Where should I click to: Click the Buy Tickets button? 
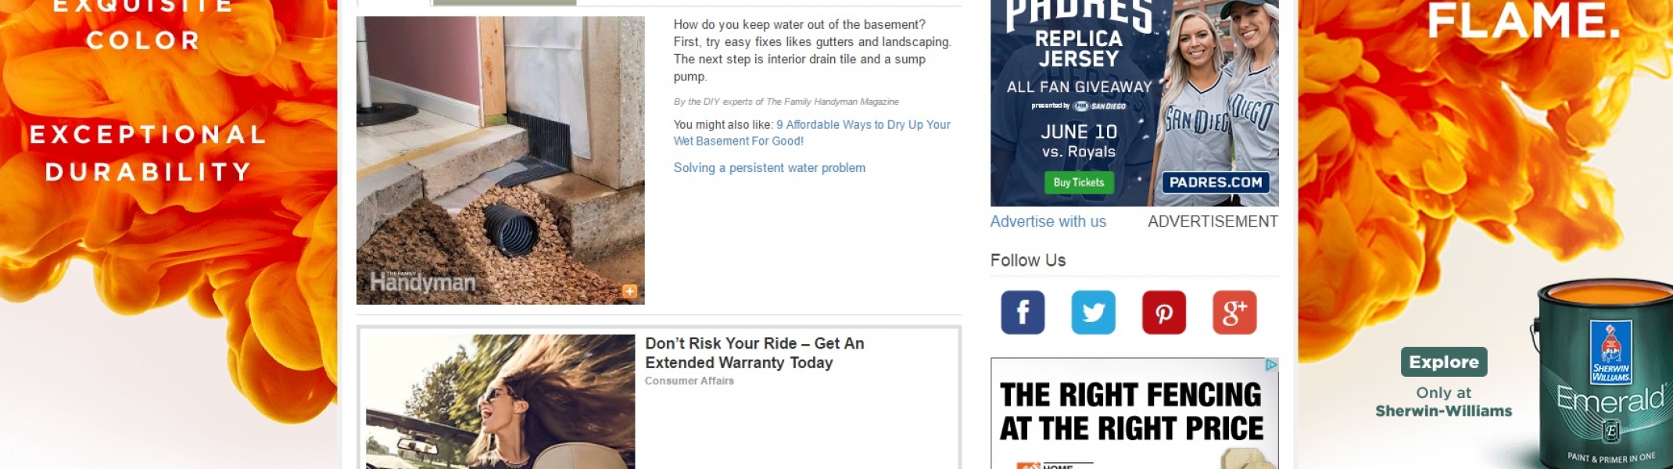[x=1079, y=182]
